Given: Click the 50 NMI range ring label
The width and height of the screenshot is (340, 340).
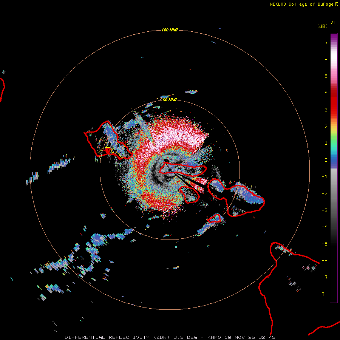Looking at the screenshot, I should pos(170,100).
